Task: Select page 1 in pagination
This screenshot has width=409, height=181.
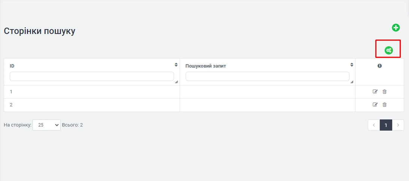Action: pyautogui.click(x=386, y=125)
